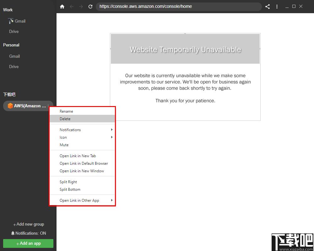Image resolution: width=314 pixels, height=251 pixels.
Task: Expand the Notifications submenu arrow
Action: point(112,130)
